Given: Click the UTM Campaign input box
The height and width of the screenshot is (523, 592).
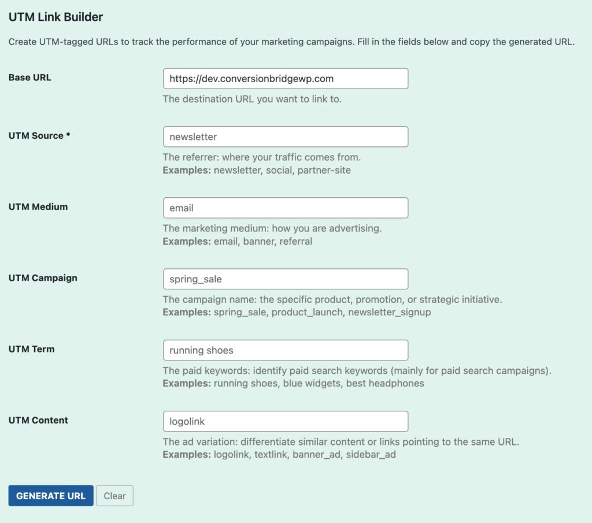Looking at the screenshot, I should (286, 278).
